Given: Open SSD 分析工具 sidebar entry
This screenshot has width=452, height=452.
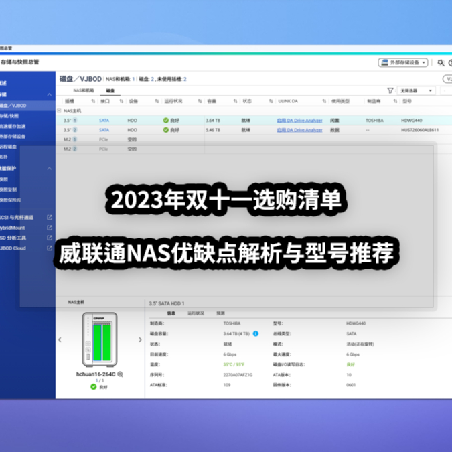Looking at the screenshot, I should pos(13,238).
